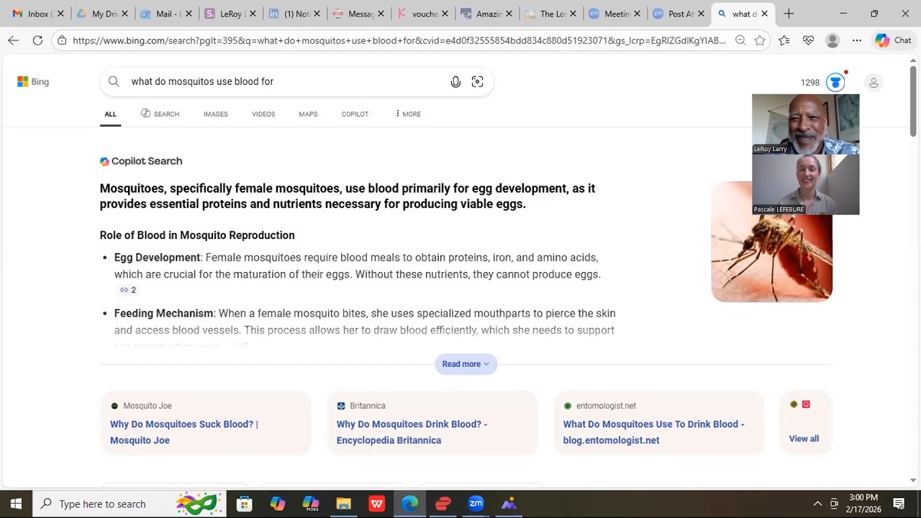
Task: Open Copilot Chat button in toolbar
Action: tap(893, 40)
